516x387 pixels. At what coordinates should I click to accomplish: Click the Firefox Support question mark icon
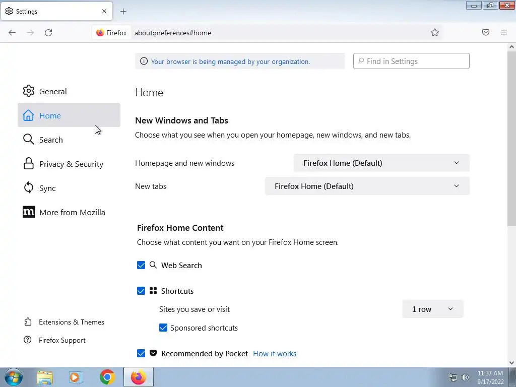pyautogui.click(x=28, y=340)
